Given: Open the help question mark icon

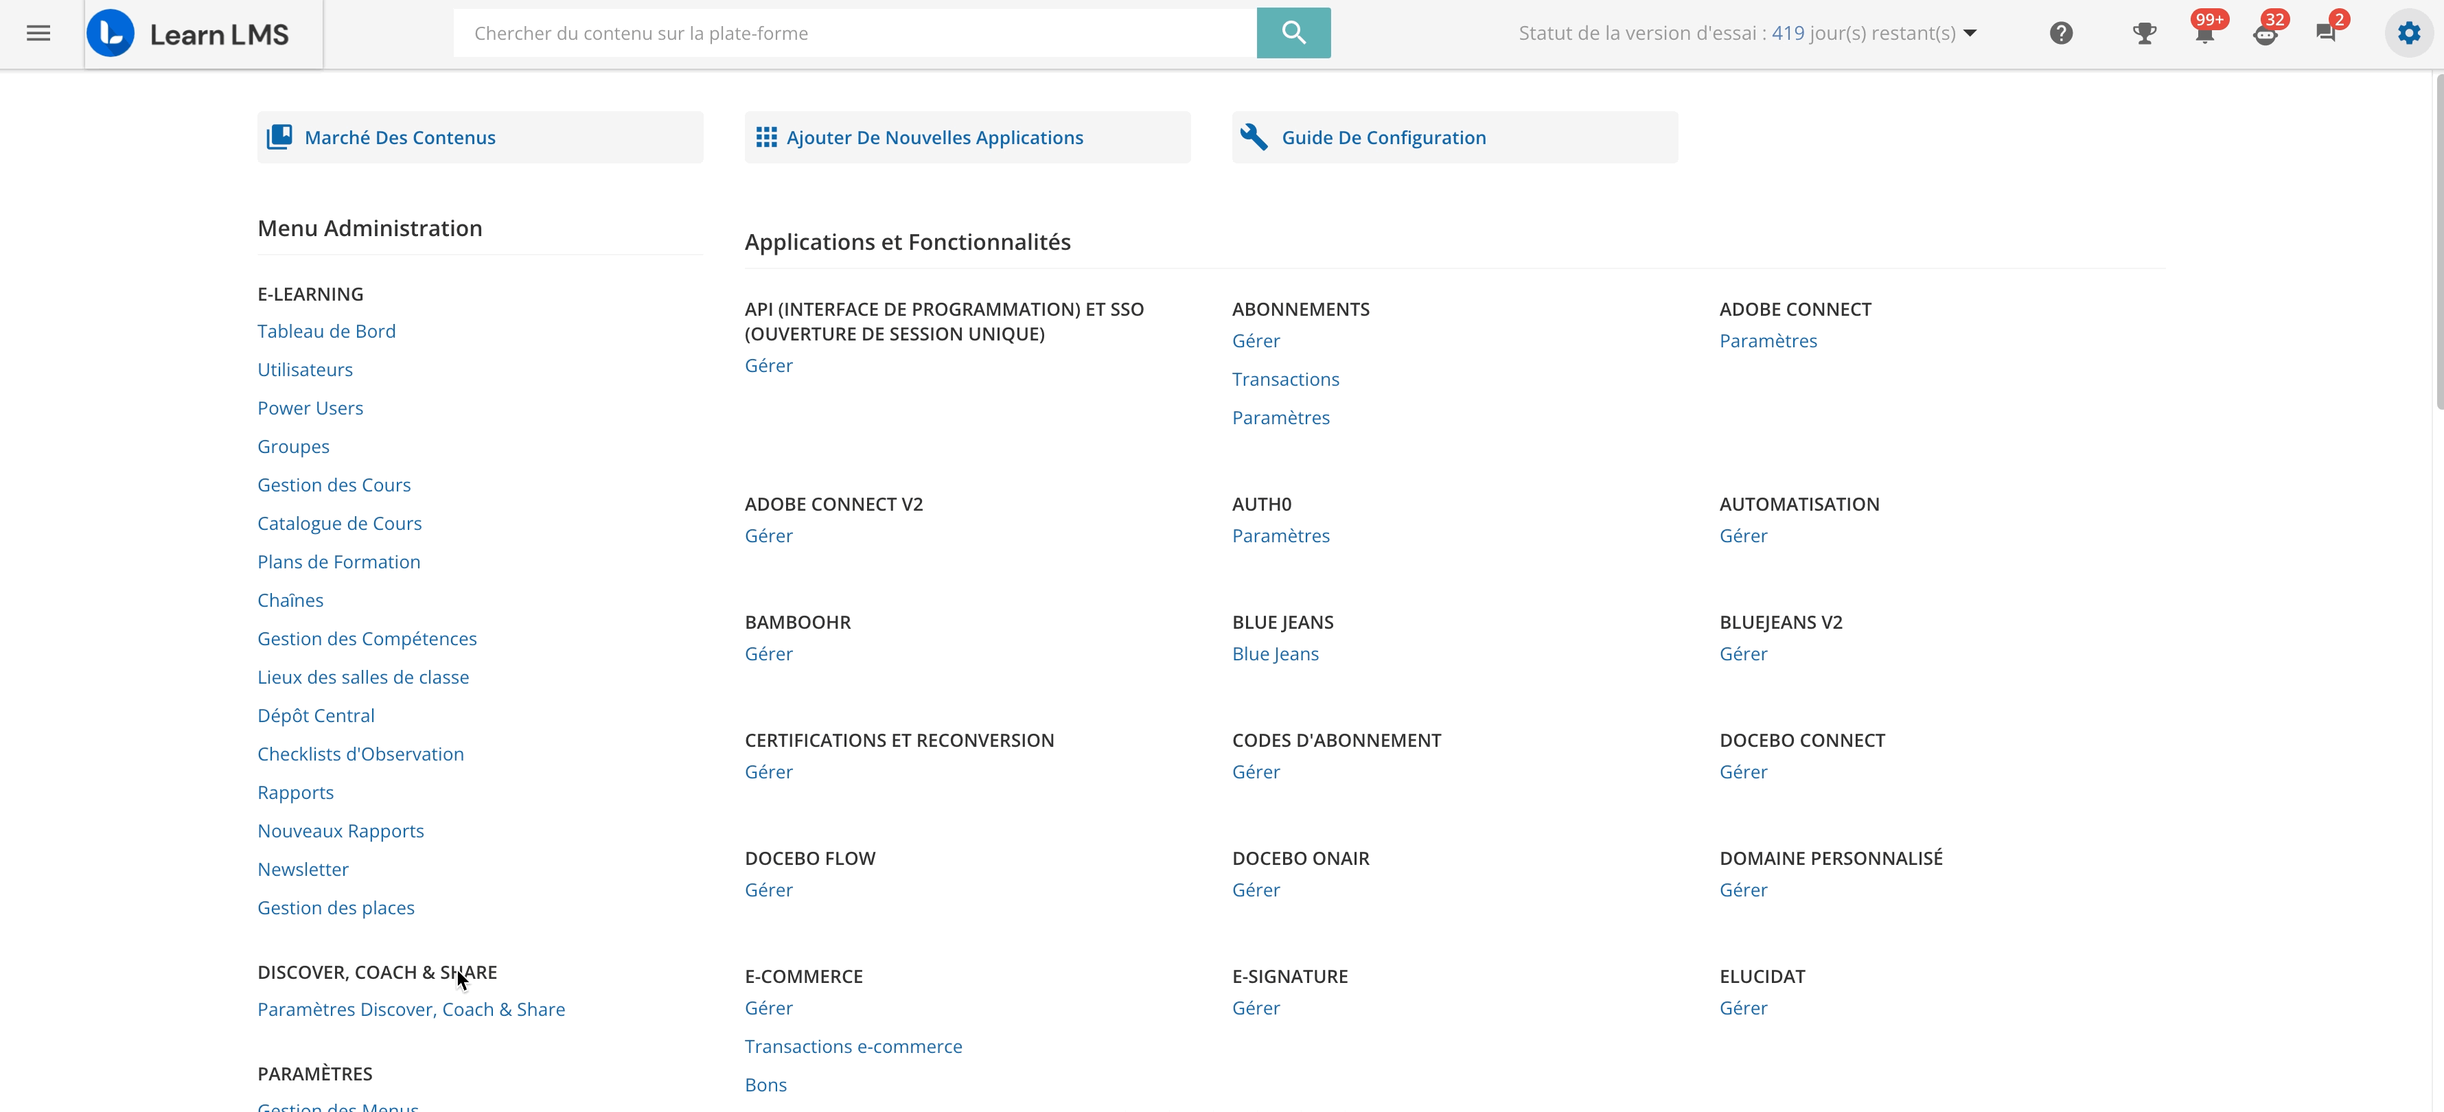Looking at the screenshot, I should click(x=2061, y=33).
